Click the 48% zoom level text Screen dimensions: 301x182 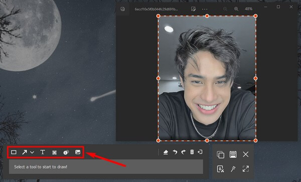tap(248, 9)
